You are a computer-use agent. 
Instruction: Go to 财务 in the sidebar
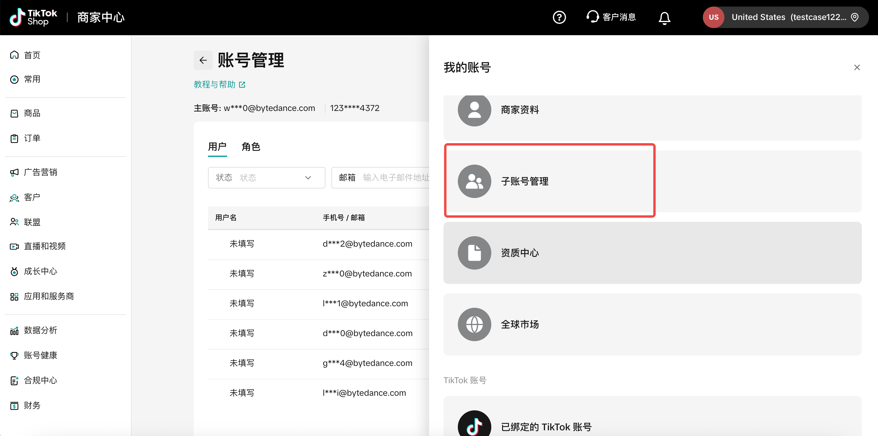coord(32,405)
